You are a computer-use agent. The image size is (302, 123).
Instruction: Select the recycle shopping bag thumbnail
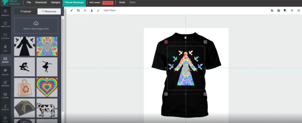24,87
